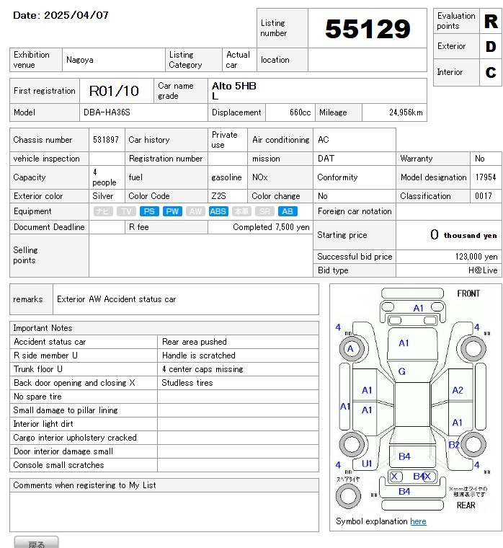Click the greyed AW equipment badge
This screenshot has width=503, height=548.
pyautogui.click(x=195, y=211)
